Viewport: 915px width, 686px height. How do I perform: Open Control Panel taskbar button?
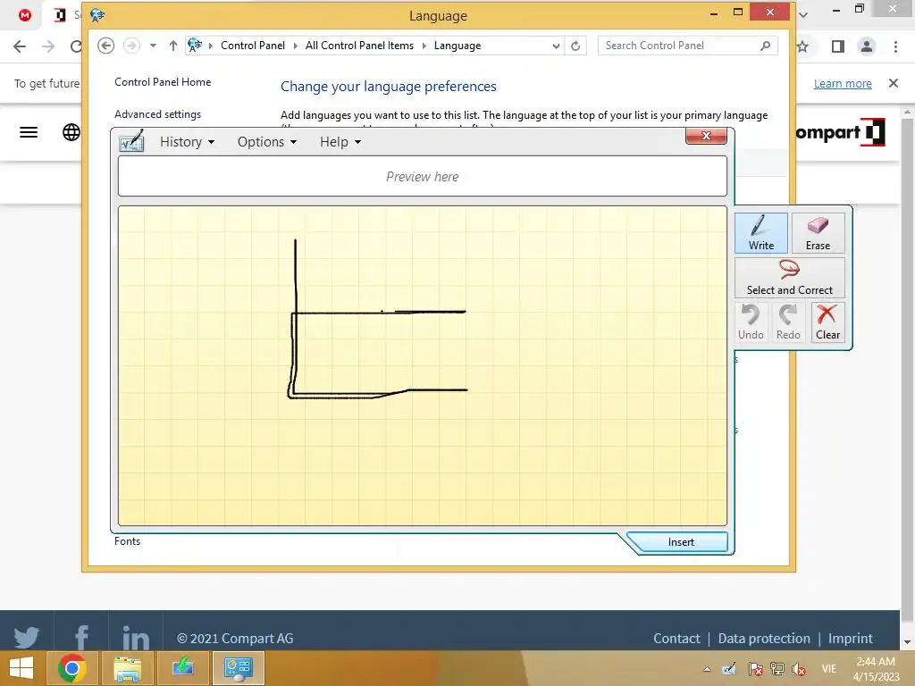coord(238,668)
